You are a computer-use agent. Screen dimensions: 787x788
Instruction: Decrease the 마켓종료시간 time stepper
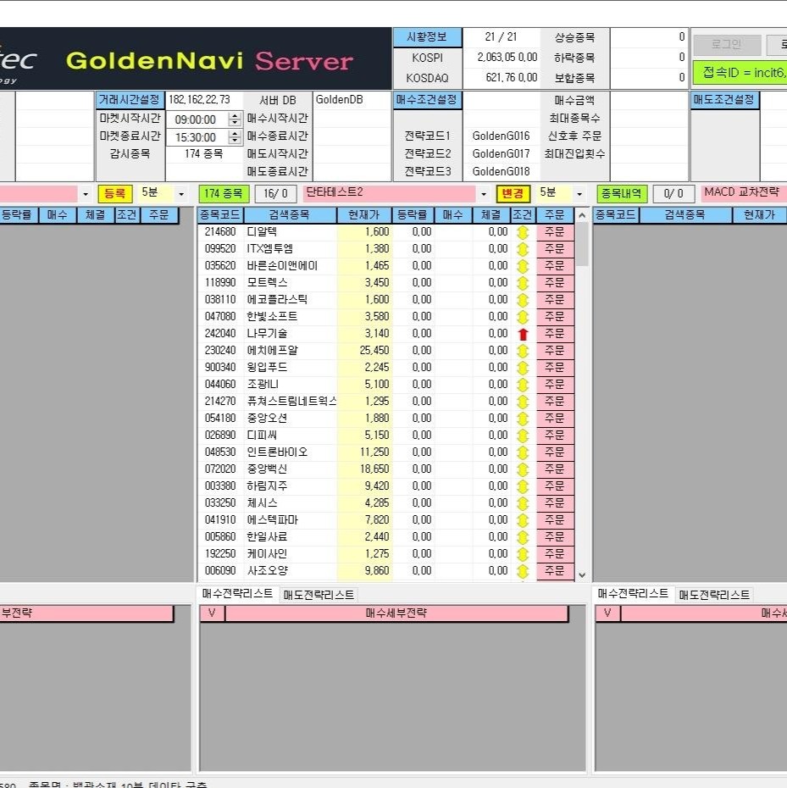pyautogui.click(x=235, y=141)
